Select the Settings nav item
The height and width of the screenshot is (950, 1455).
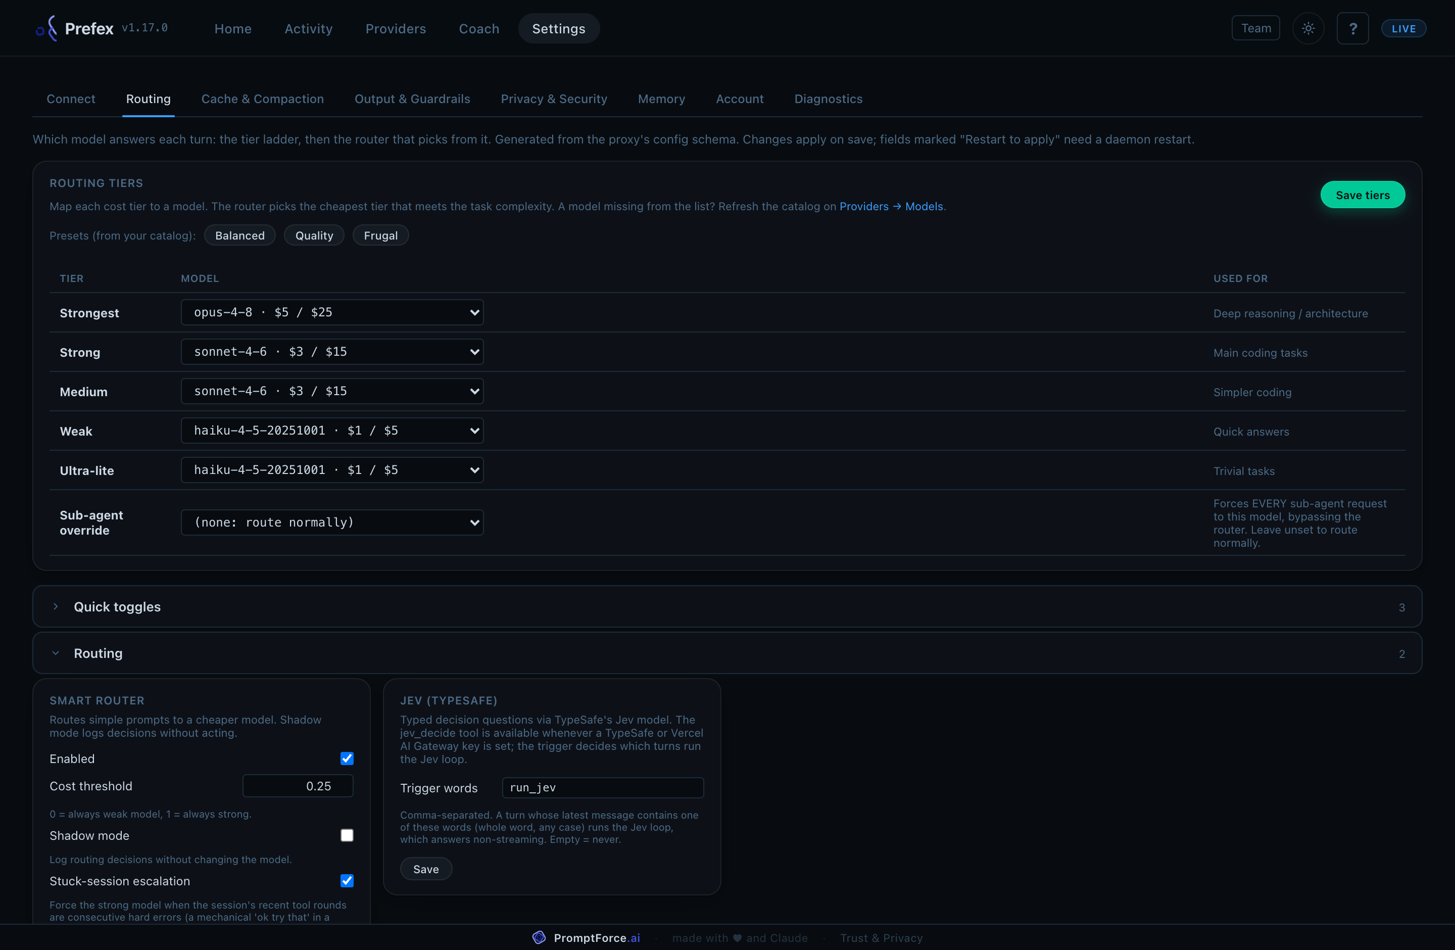[559, 28]
